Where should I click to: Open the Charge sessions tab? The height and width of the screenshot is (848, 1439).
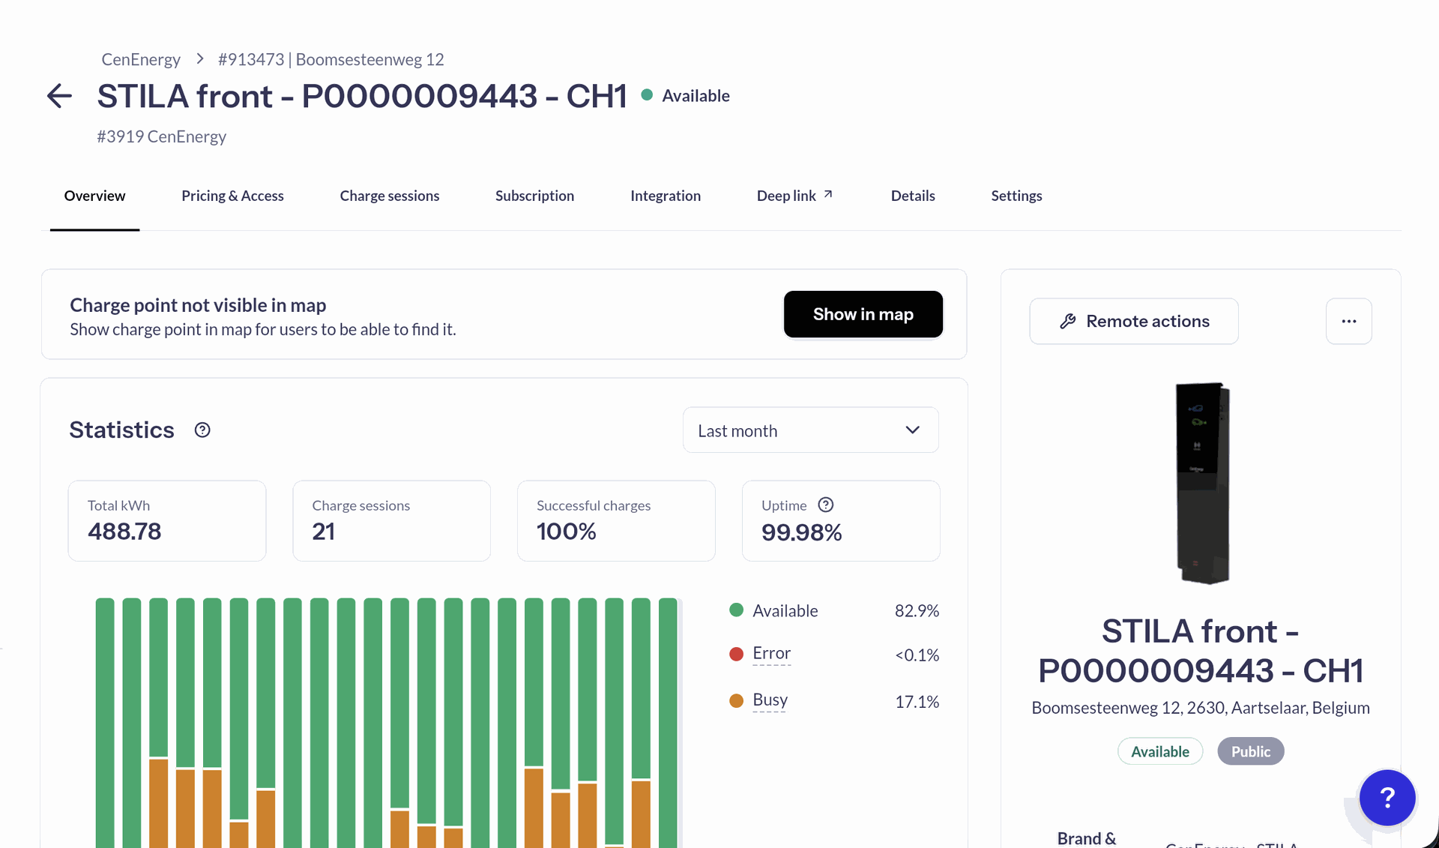389,196
